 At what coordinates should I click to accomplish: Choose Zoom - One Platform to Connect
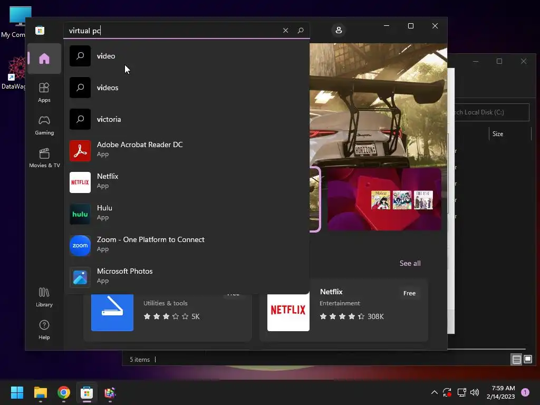click(187, 246)
